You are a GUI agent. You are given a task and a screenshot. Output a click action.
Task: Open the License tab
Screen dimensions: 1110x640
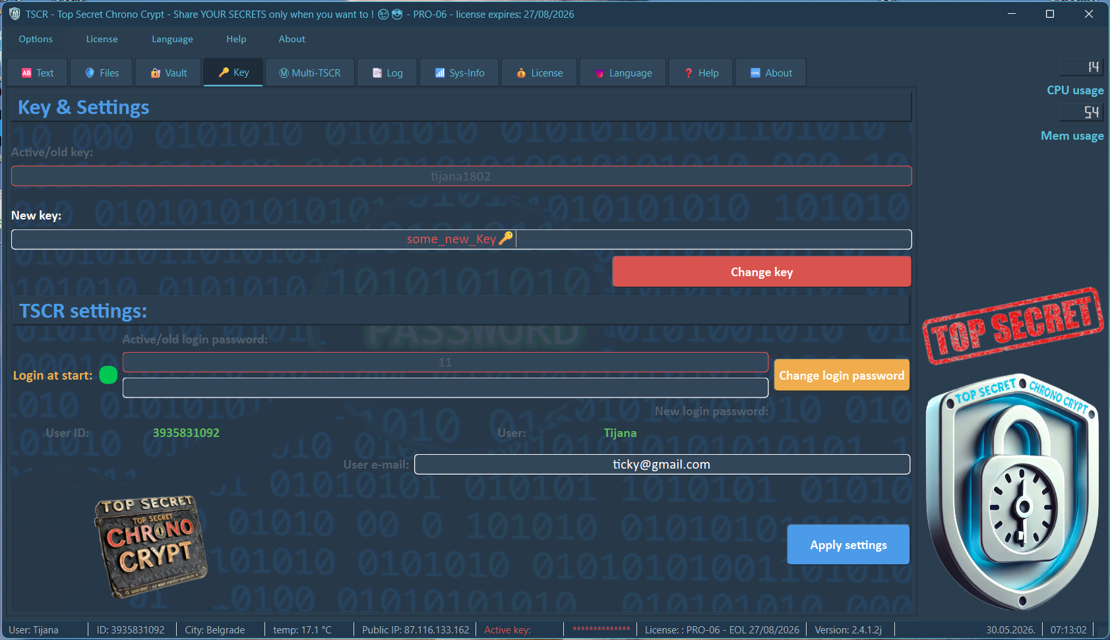pos(540,73)
